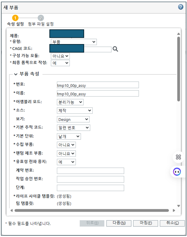Open the 구성 가능 모듈 dropdown
Image resolution: width=187 pixels, height=237 pixels.
click(x=60, y=56)
